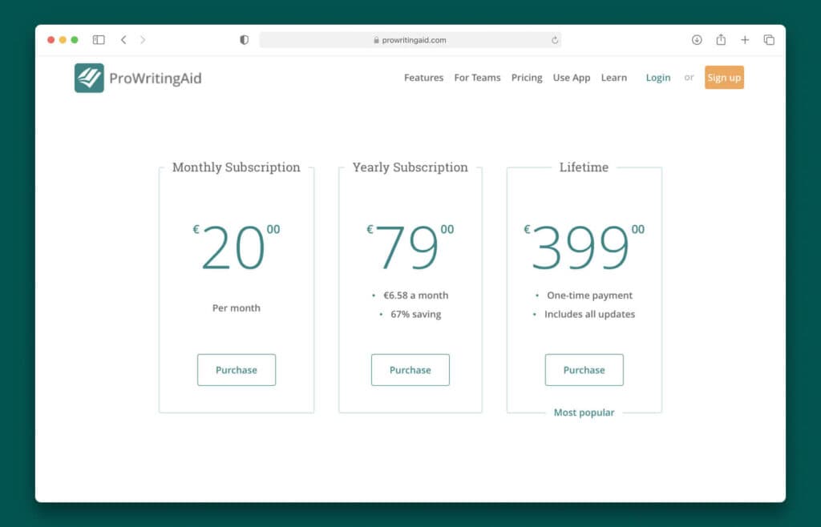Toggle the browser sidebar icon
Screen dimensions: 821x527
pyautogui.click(x=98, y=39)
